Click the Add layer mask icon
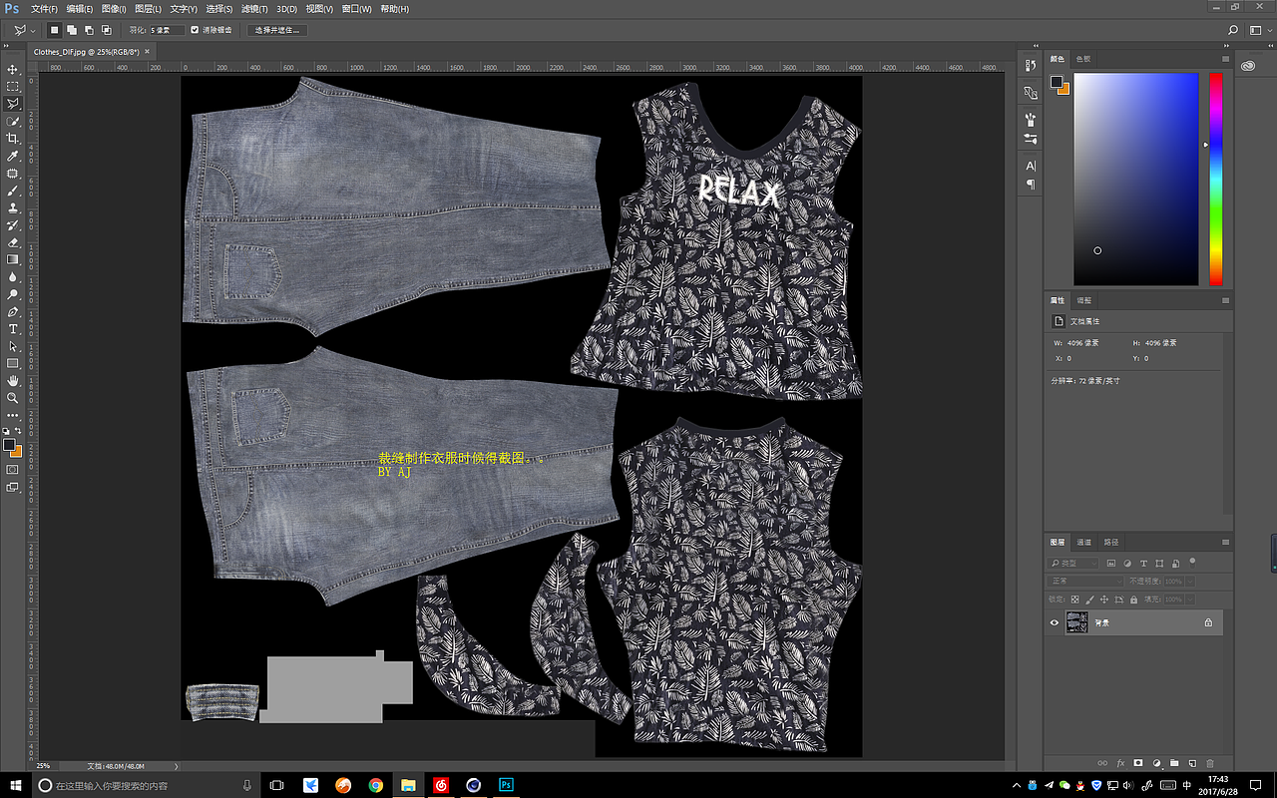 1138,763
